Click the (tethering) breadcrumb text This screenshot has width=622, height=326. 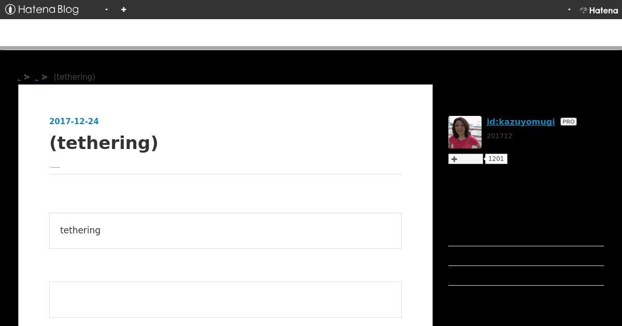click(75, 77)
